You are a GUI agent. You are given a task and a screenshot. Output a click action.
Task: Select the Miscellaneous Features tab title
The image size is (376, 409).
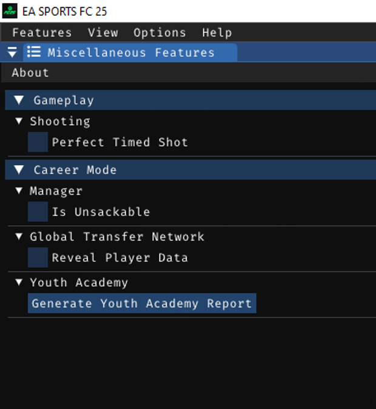(x=131, y=53)
